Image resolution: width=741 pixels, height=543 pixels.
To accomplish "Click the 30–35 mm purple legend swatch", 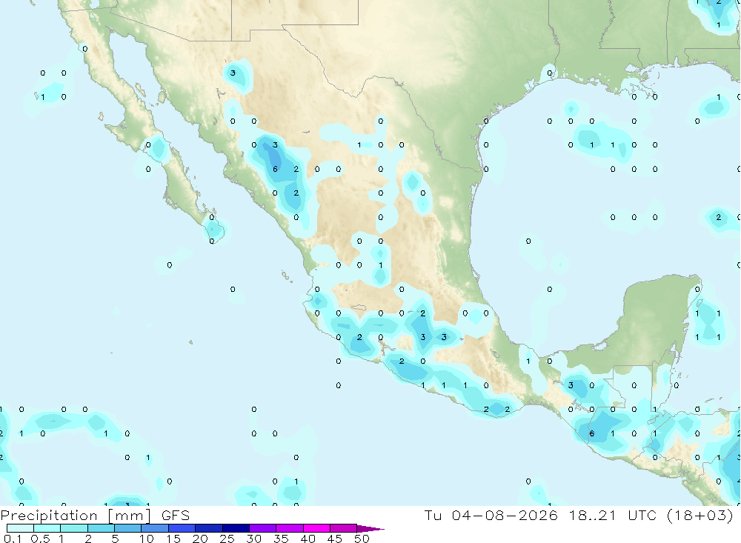I will 263,528.
